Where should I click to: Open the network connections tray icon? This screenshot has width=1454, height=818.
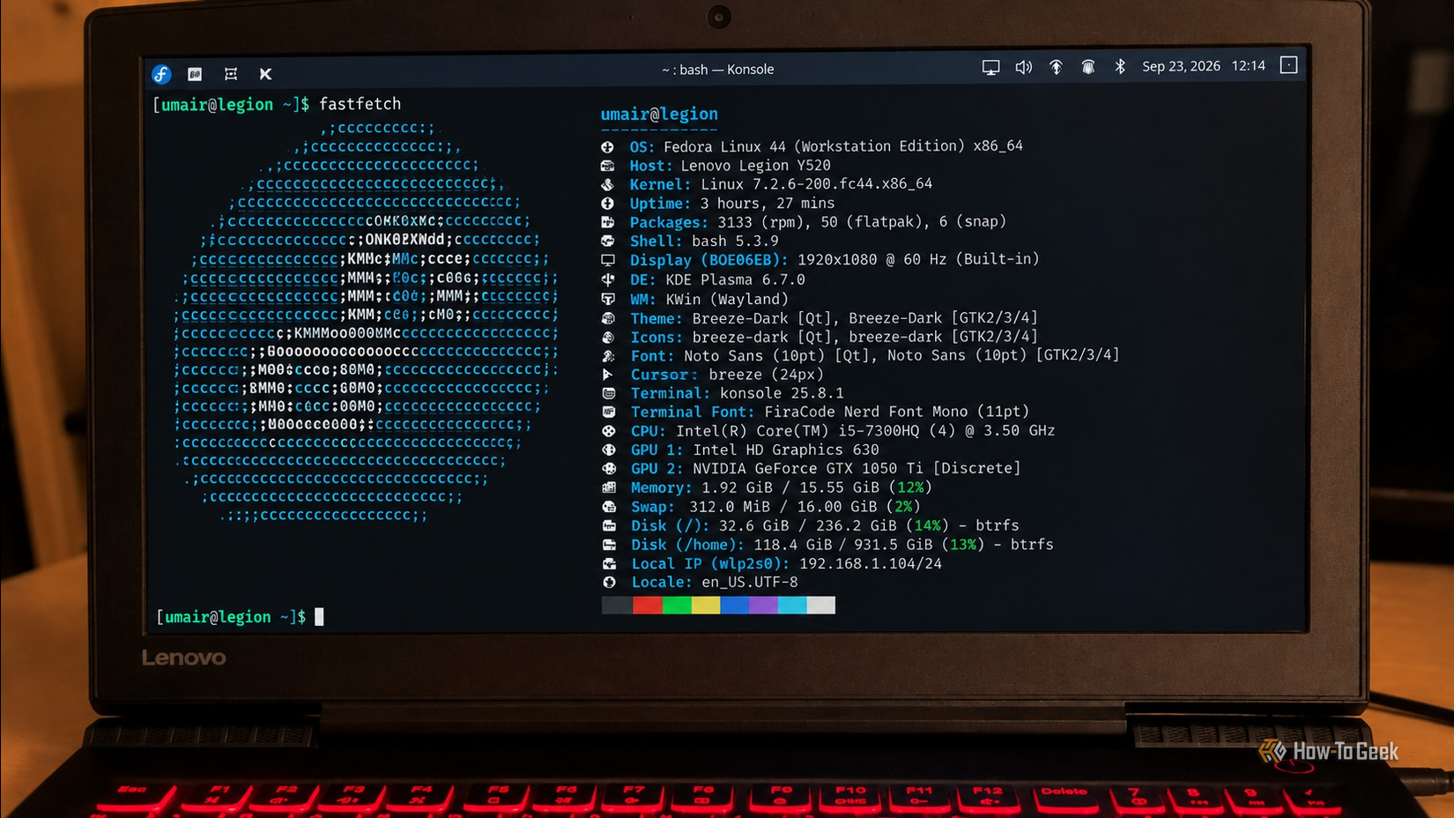[x=1056, y=67]
